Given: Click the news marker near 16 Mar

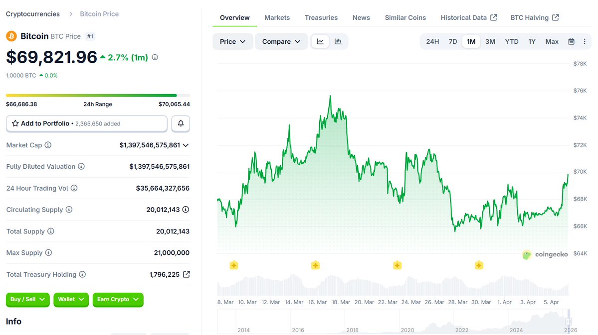Looking at the screenshot, I should (x=315, y=265).
